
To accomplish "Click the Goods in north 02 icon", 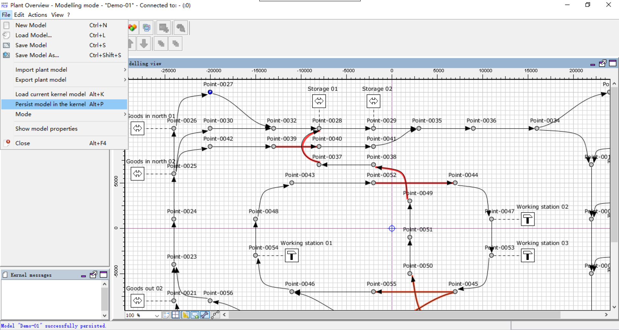I will (138, 174).
